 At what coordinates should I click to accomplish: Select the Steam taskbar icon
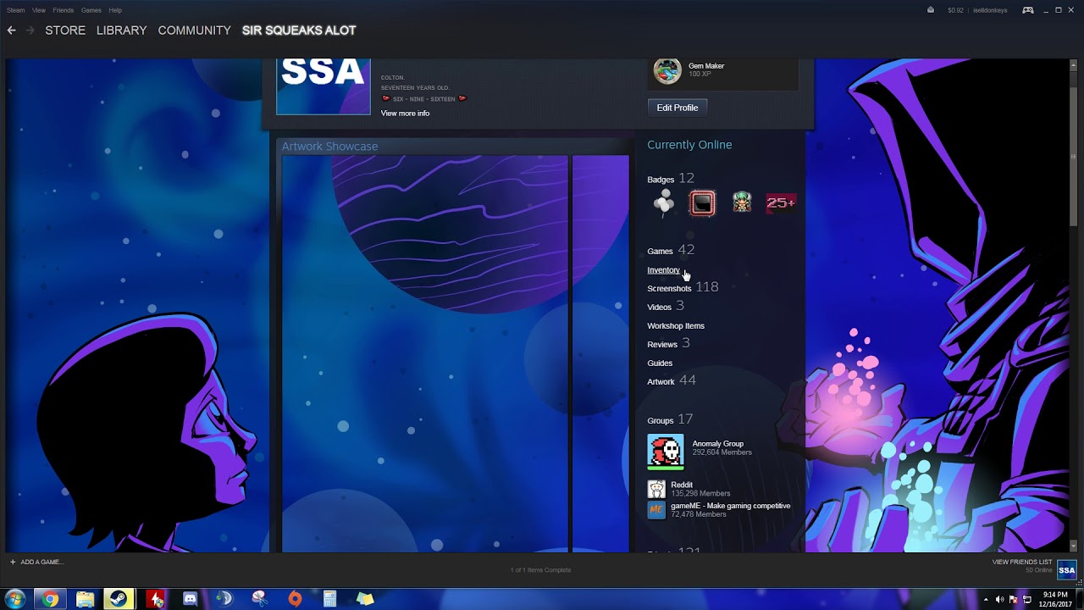coord(119,599)
